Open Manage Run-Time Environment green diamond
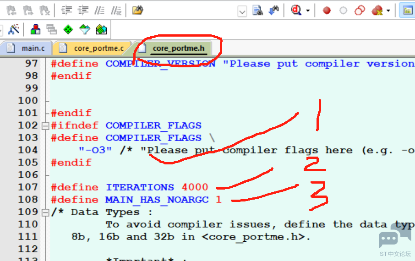Screen dimensions: 415x261 point(68,29)
